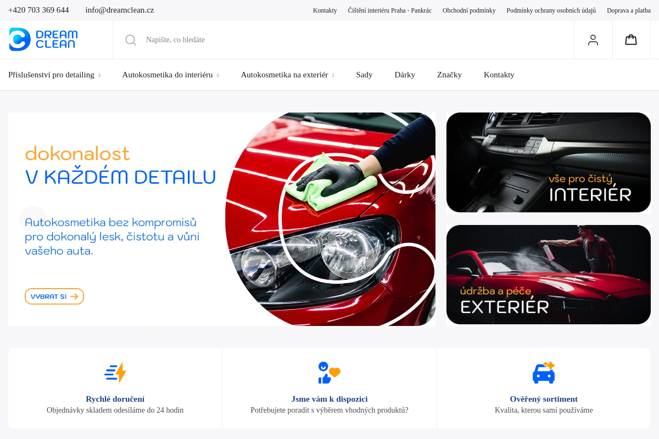Click the Dream Clean logo
Image resolution: width=659 pixels, height=439 pixels.
point(44,40)
